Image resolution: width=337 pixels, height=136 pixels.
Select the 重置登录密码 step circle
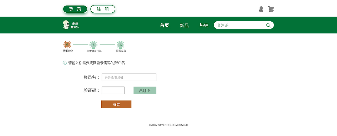(93, 45)
